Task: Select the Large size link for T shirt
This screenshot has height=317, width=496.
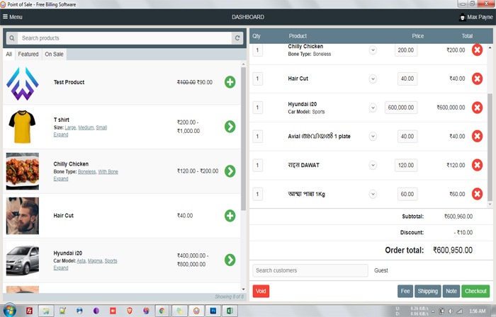Action: 67,127
